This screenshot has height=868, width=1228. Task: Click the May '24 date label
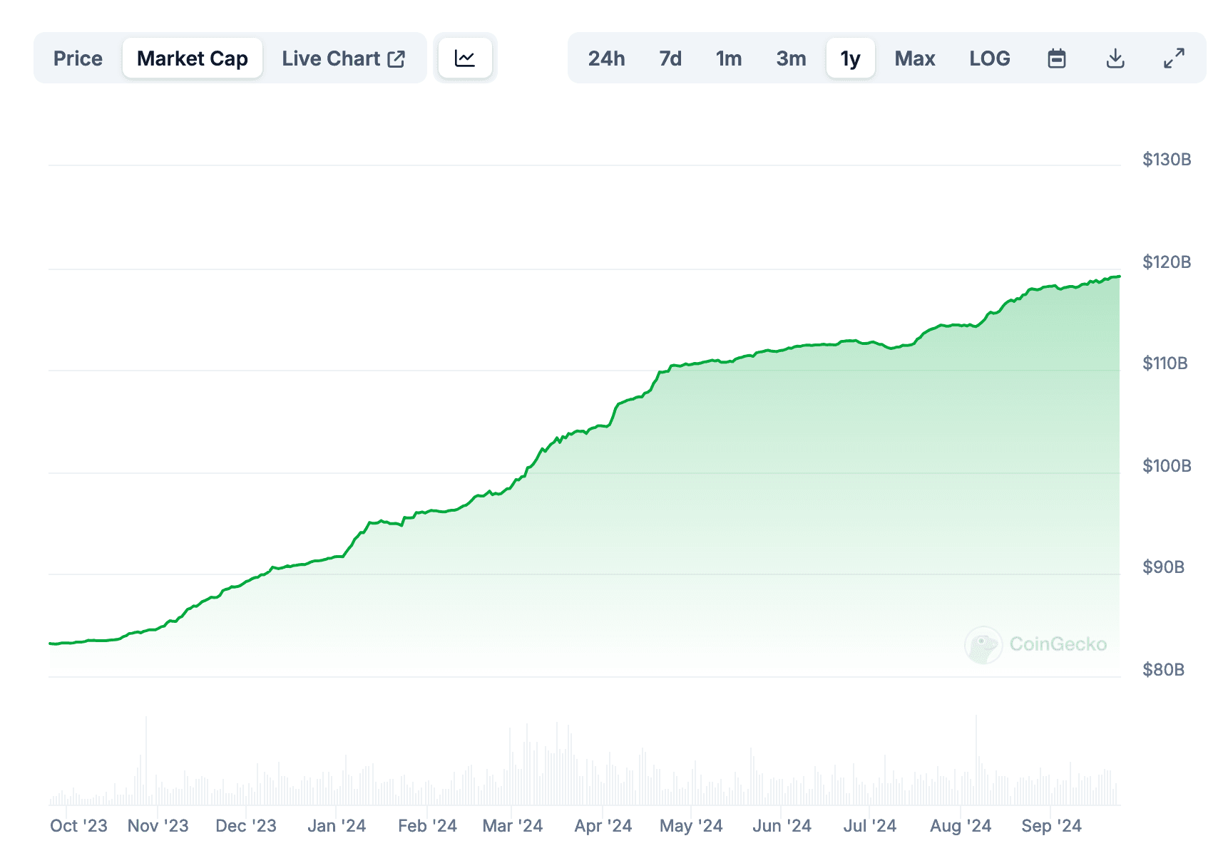691,826
